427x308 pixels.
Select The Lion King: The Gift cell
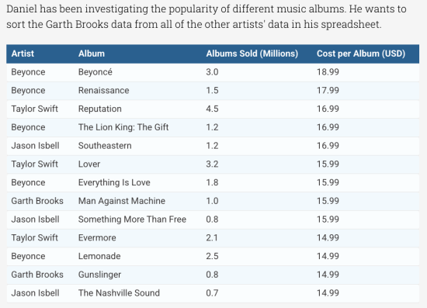click(x=123, y=127)
